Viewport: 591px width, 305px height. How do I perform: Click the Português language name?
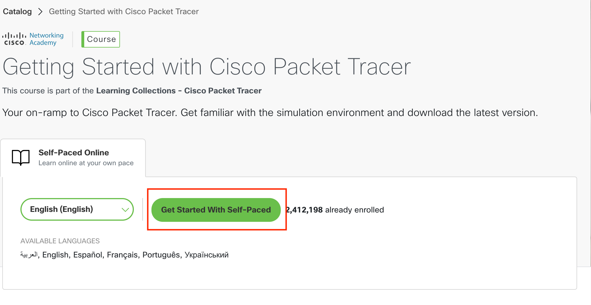(x=161, y=255)
